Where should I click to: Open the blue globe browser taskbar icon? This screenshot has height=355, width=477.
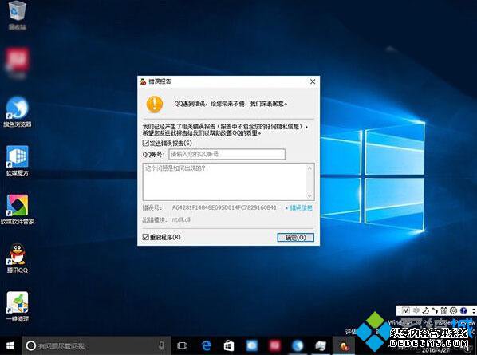click(298, 345)
